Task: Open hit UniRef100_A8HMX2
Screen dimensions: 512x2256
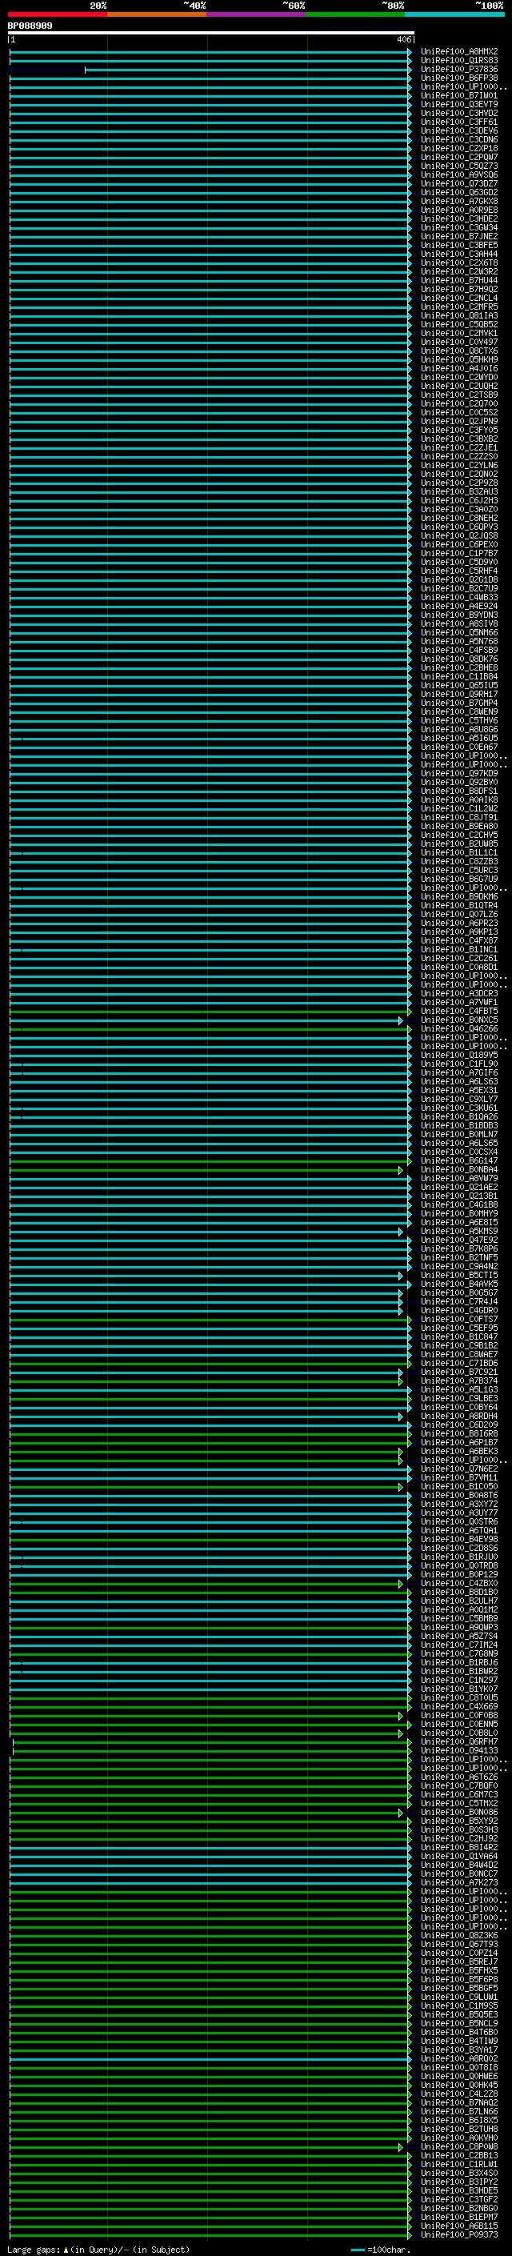Action: (x=459, y=52)
